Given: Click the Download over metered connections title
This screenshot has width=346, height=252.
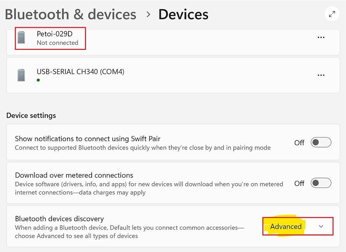Looking at the screenshot, I should point(74,175).
